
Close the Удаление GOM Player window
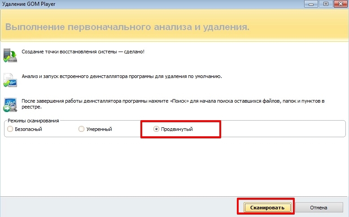pos(341,4)
